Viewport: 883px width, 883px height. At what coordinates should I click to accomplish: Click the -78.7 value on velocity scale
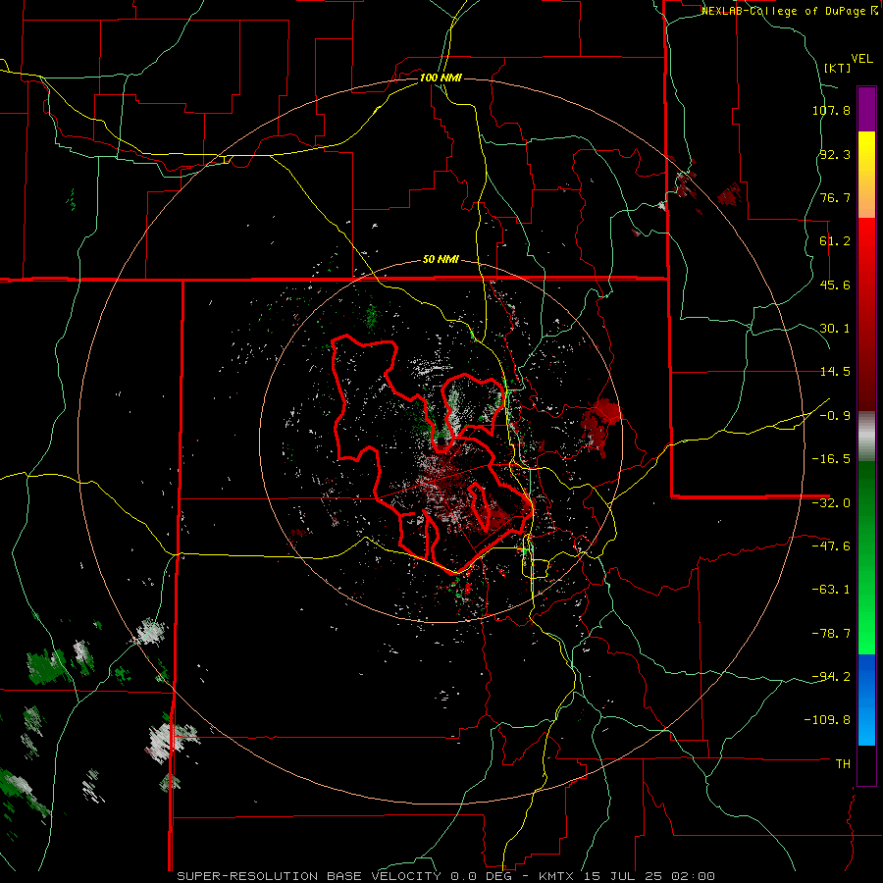831,634
